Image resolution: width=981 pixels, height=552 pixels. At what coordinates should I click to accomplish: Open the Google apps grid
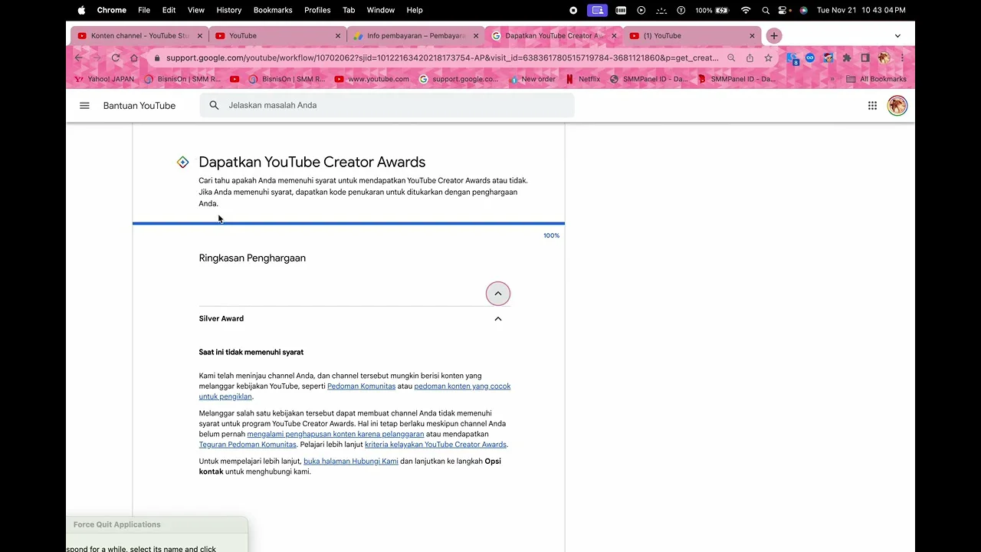[x=872, y=106]
